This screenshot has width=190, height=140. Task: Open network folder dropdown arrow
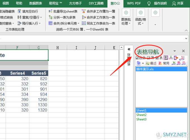pos(143,63)
